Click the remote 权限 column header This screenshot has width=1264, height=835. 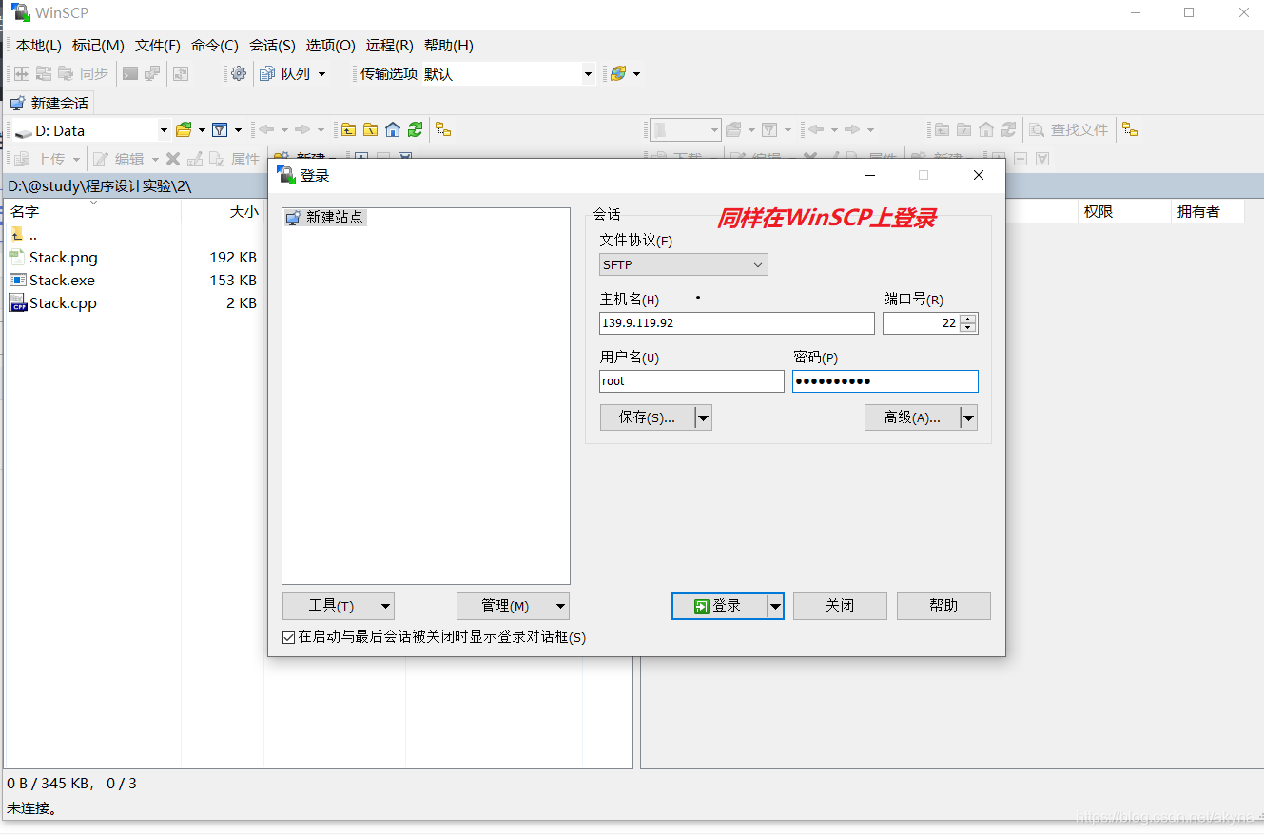pos(1124,211)
